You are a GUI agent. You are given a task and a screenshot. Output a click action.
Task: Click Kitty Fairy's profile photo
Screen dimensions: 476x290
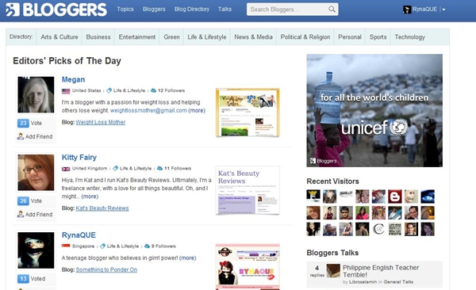point(36,172)
